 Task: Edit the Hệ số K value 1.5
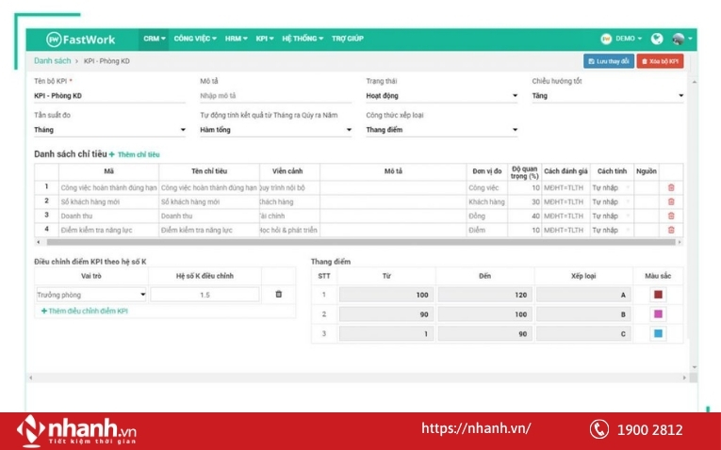[x=205, y=295]
